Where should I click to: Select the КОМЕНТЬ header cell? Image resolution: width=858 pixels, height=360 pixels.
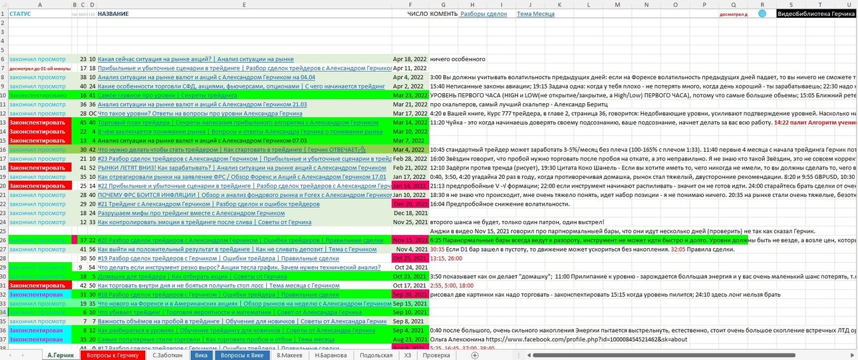[444, 14]
